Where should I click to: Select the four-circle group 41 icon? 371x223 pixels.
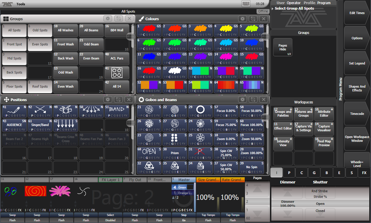tap(117, 72)
